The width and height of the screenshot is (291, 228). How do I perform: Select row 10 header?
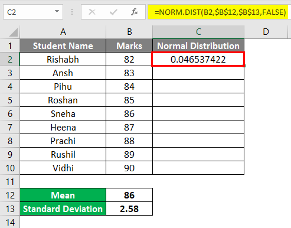click(10, 168)
